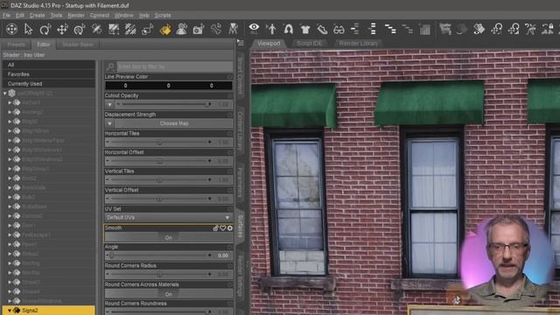This screenshot has height=315, width=560.
Task: Click the camera tool icon in toolbar
Action: tap(199, 29)
